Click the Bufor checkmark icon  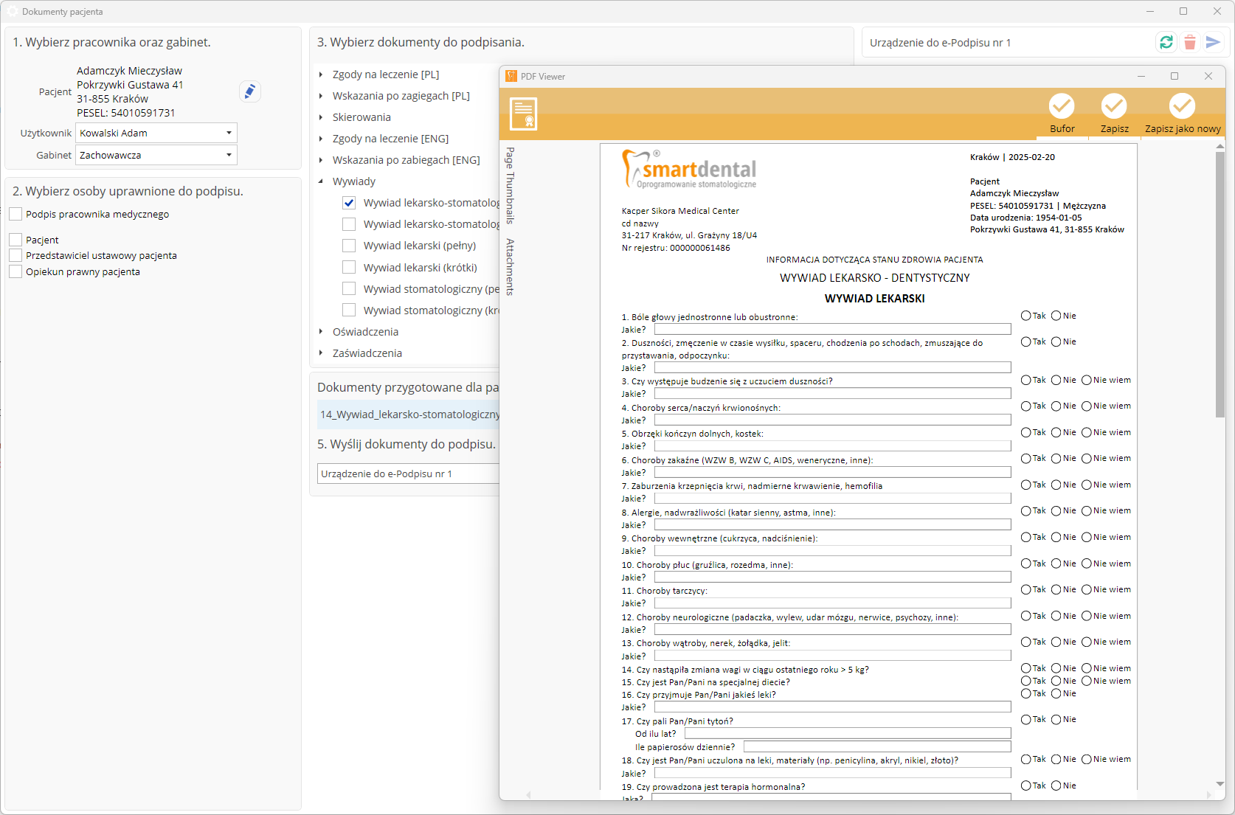(x=1062, y=106)
